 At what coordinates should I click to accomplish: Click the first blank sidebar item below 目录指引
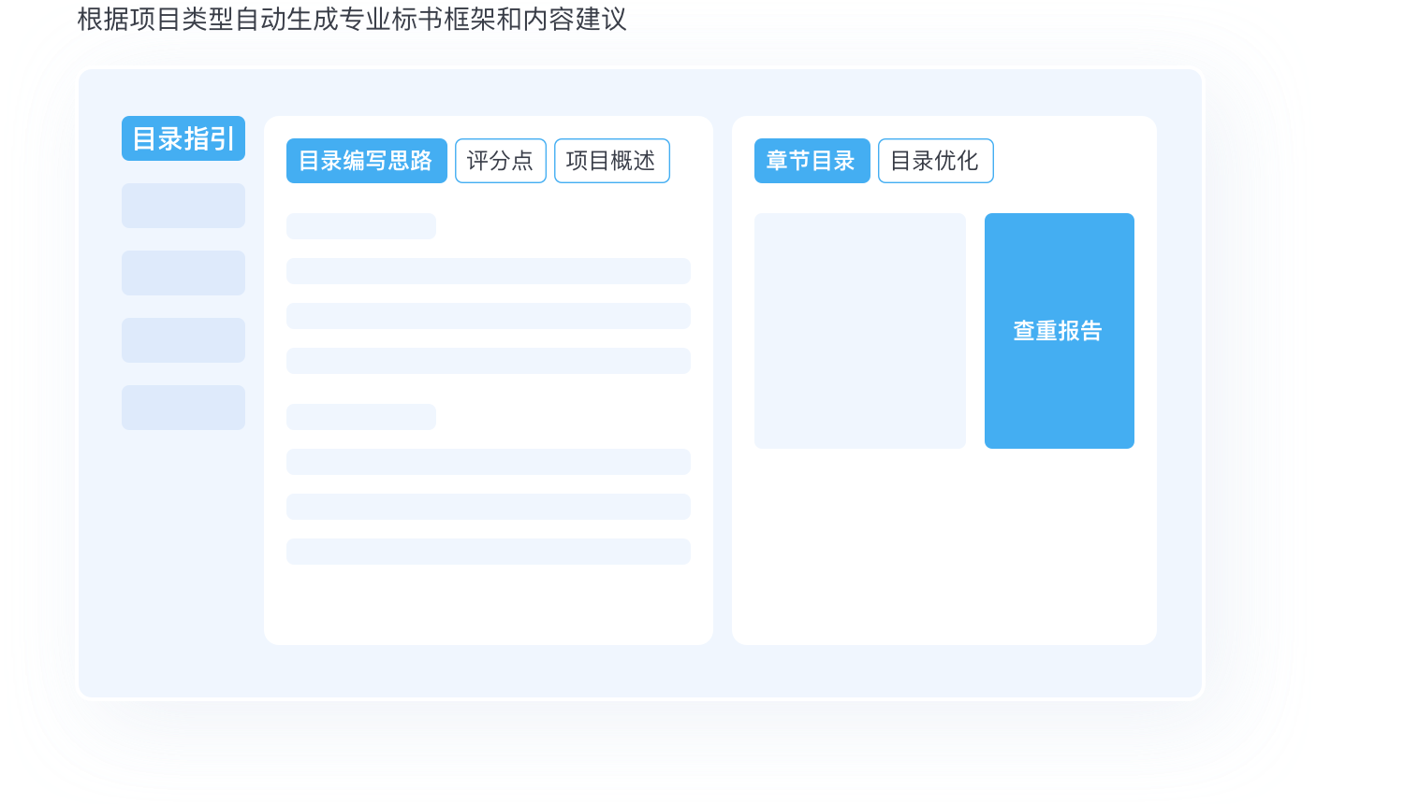(183, 206)
